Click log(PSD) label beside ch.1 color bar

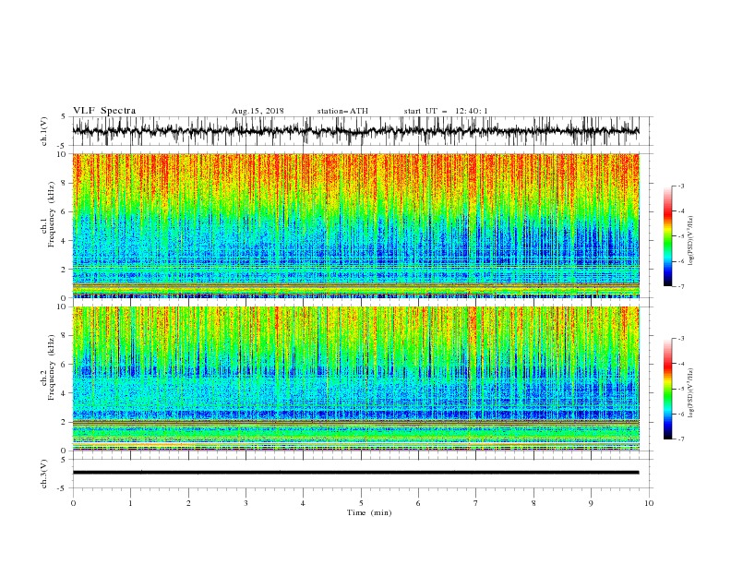(691, 241)
